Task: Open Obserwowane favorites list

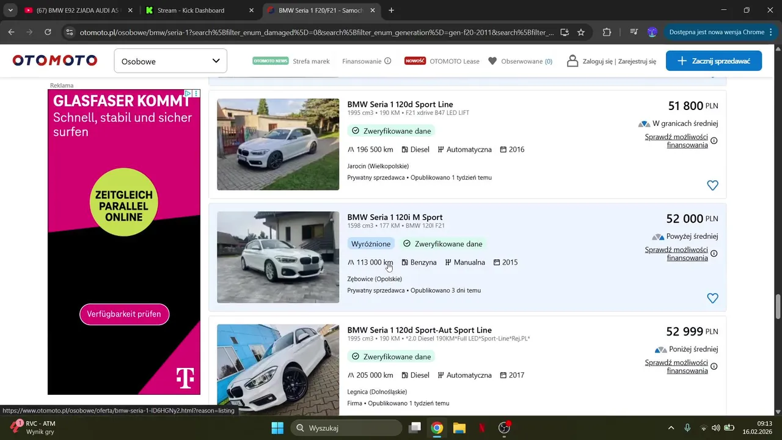Action: (520, 61)
